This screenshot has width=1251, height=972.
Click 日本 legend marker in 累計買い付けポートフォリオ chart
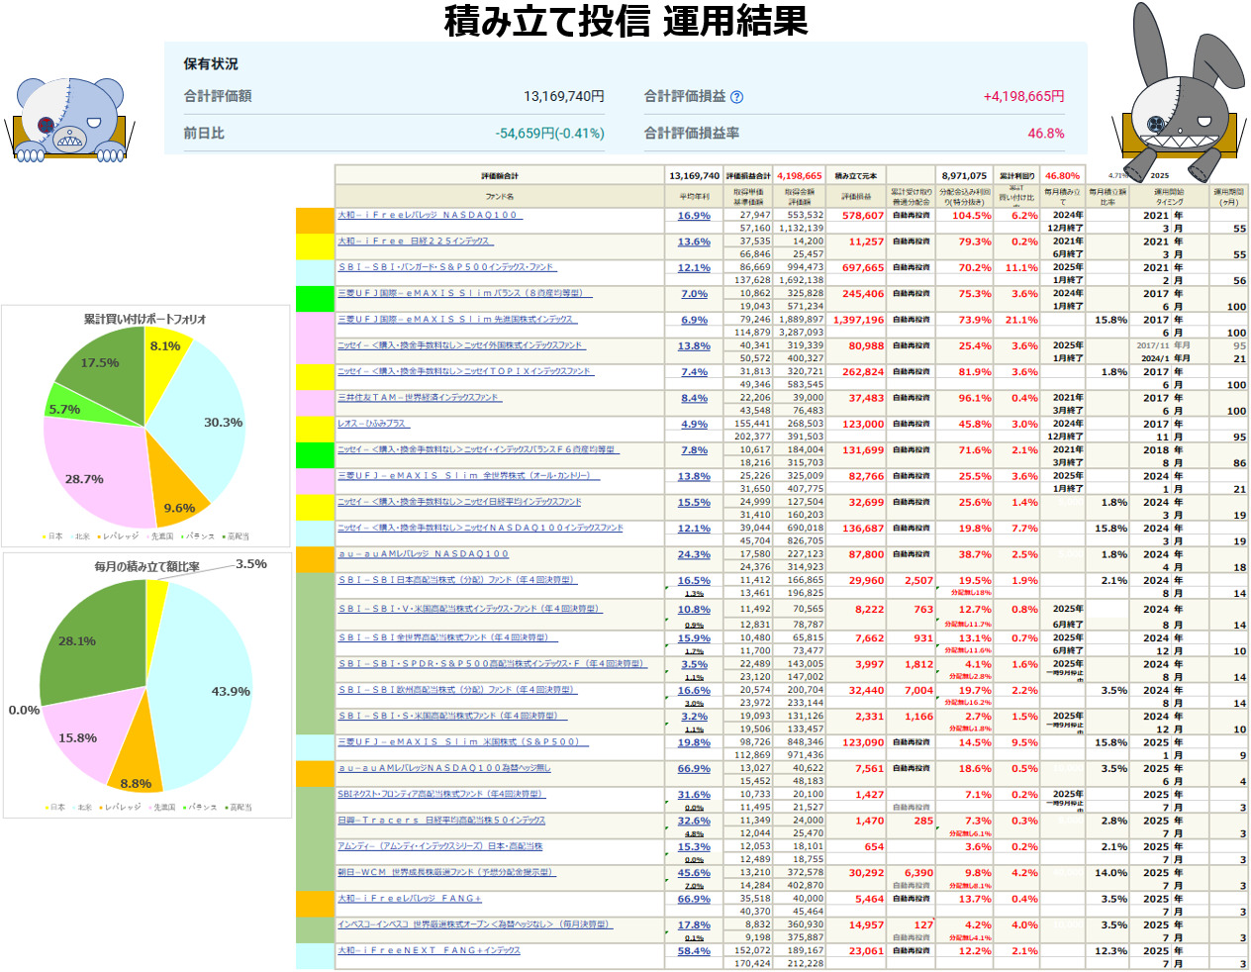pos(46,536)
